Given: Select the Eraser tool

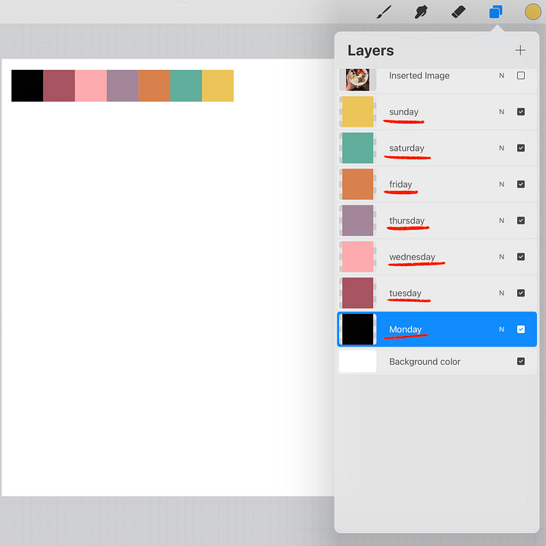Looking at the screenshot, I should tap(458, 12).
